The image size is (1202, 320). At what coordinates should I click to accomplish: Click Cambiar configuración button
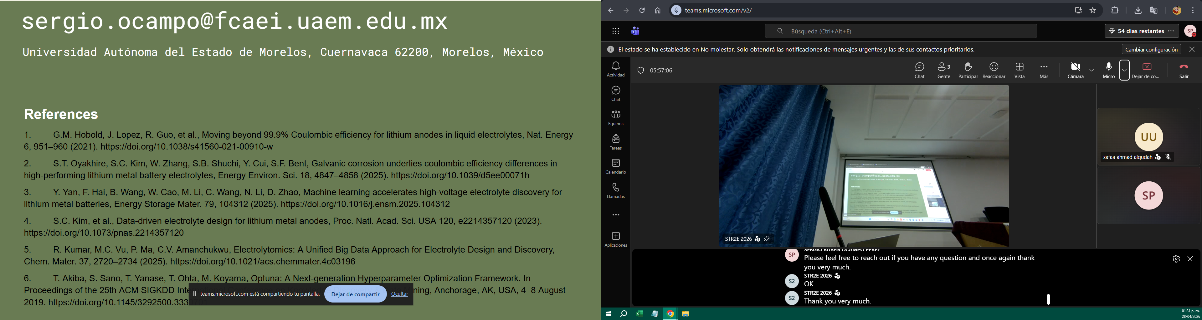pos(1151,49)
